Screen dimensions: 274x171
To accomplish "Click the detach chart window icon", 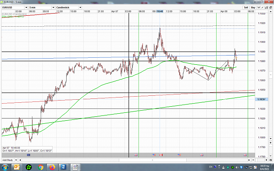I will click(270, 7).
